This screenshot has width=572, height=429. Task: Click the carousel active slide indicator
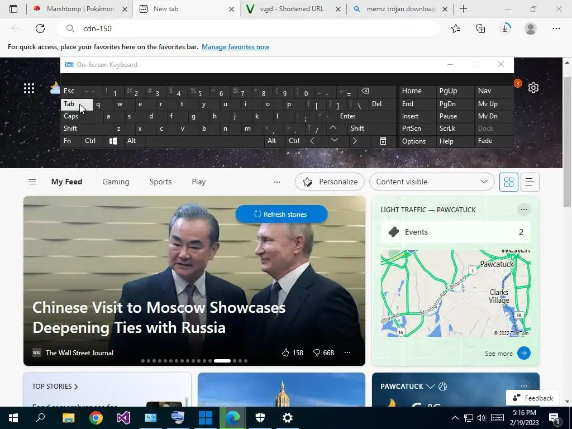coord(222,361)
